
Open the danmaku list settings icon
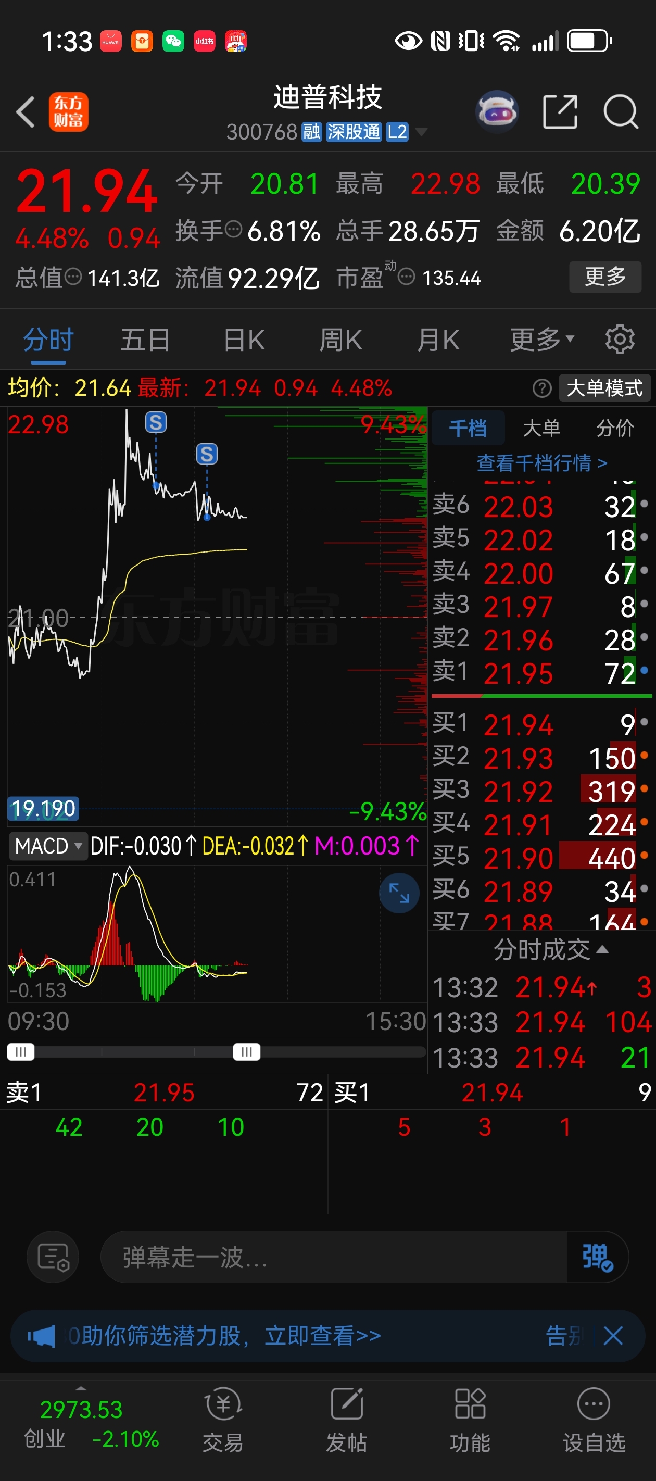[53, 1257]
